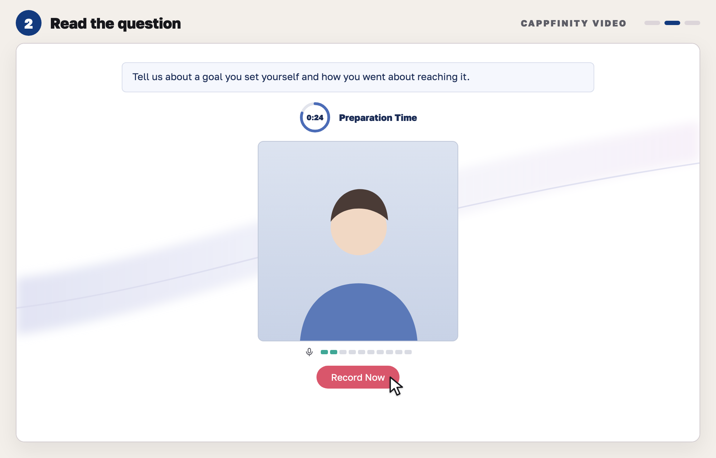The height and width of the screenshot is (458, 716).
Task: Click the webcam preview with avatar
Action: click(358, 241)
